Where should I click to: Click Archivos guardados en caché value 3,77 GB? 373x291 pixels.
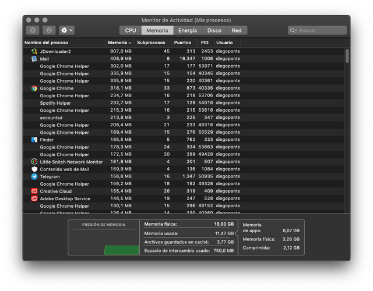pyautogui.click(x=225, y=242)
